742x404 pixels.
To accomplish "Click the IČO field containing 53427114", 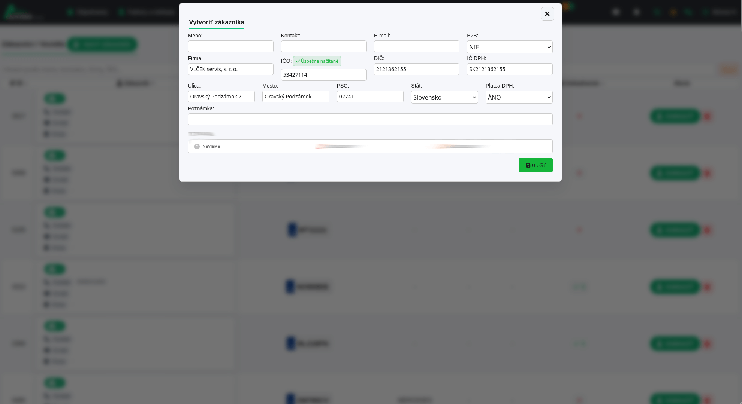I will [323, 75].
